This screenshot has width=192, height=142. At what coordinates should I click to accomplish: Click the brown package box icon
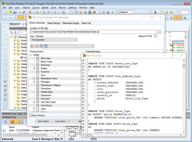point(94,12)
